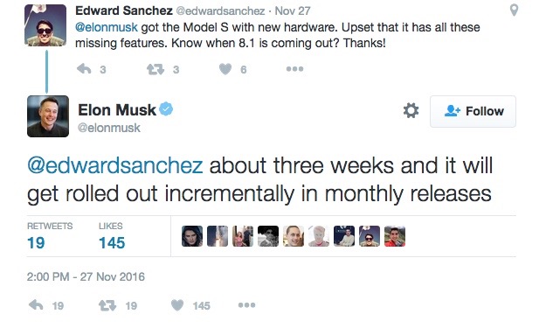The width and height of the screenshot is (546, 335).
Task: Open Edward Sanchez's avatar thumbnail
Action: (x=45, y=25)
